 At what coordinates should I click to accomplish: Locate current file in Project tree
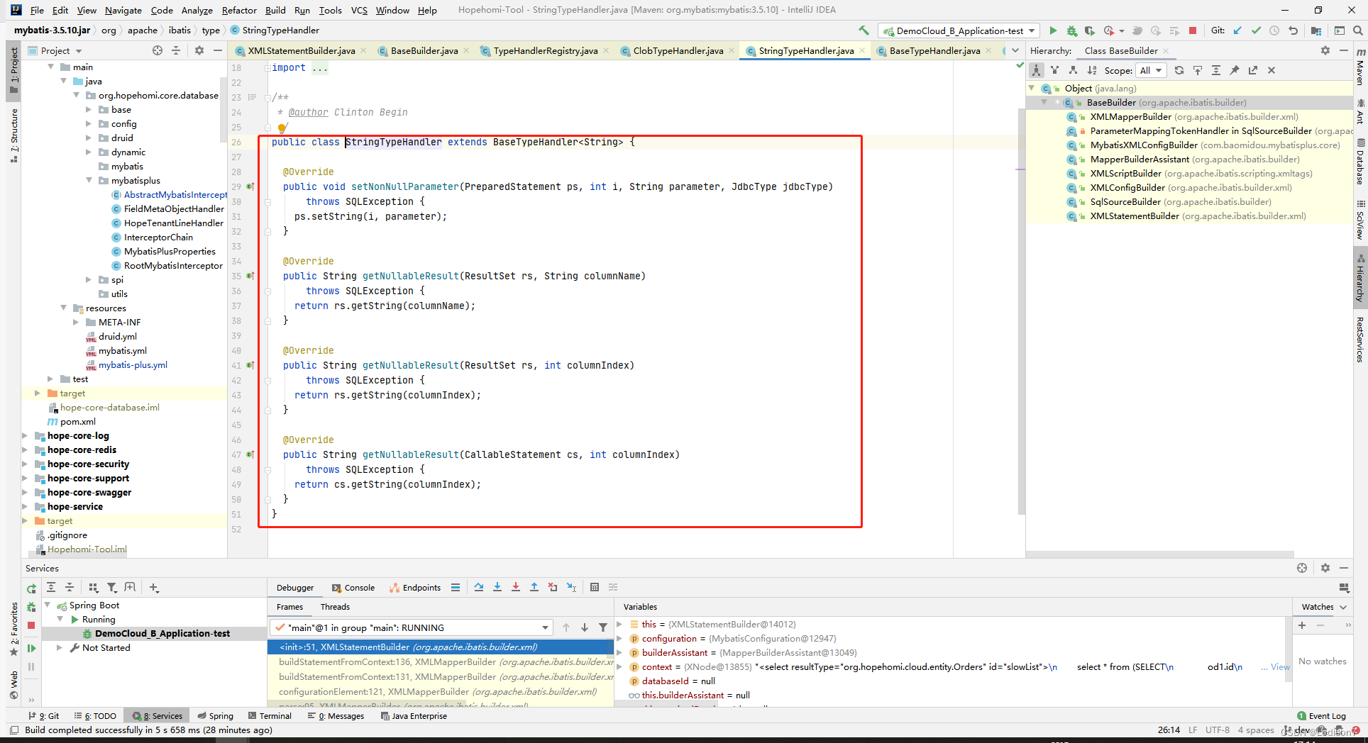158,50
